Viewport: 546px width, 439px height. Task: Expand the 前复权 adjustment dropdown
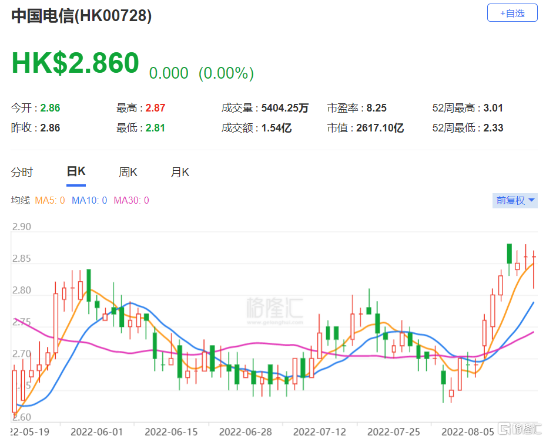point(515,201)
